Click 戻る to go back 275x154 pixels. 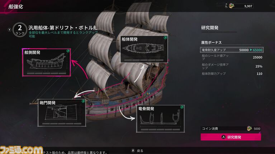pos(140,151)
